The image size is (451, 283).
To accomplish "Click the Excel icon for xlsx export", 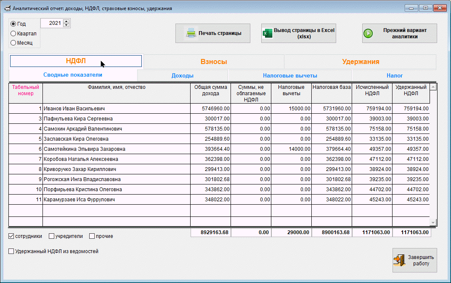I will point(267,33).
